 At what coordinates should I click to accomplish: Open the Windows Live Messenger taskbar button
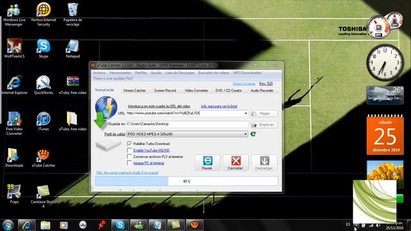click(x=139, y=225)
